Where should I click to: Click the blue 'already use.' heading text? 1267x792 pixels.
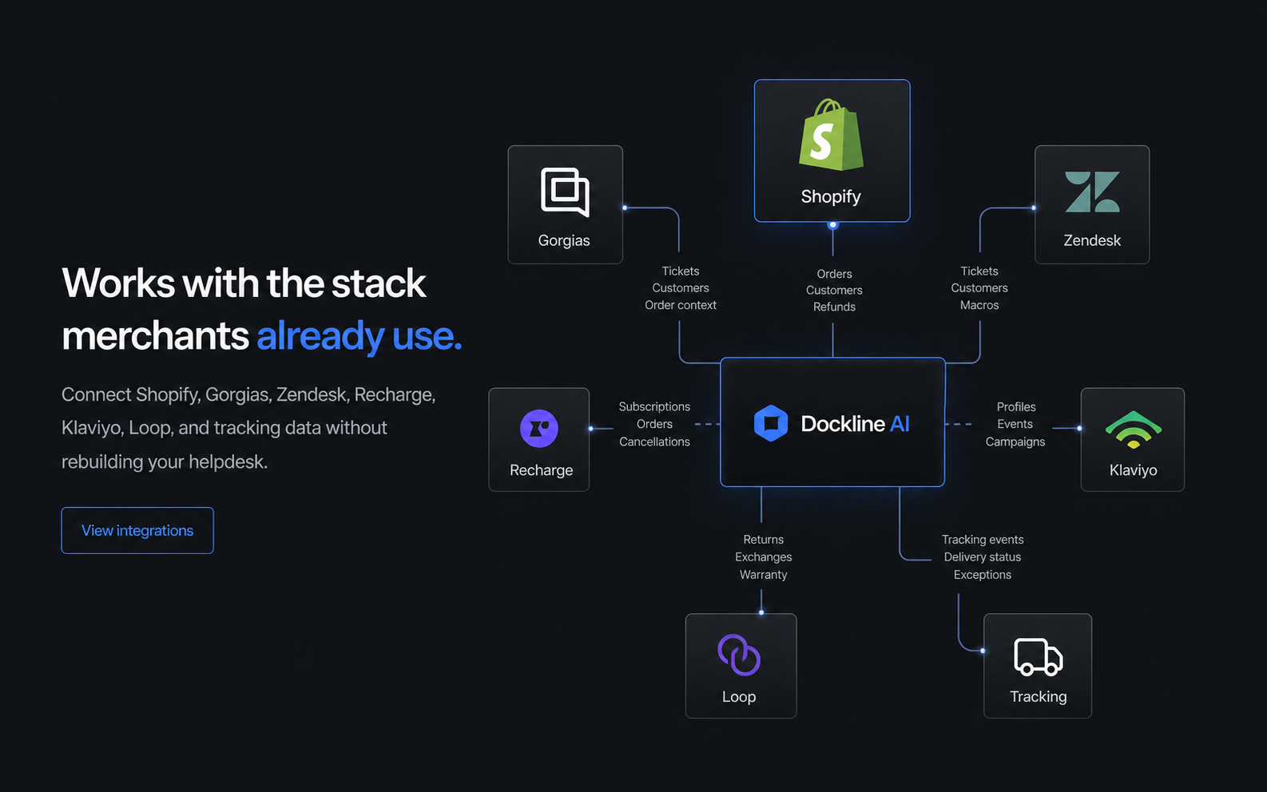coord(359,336)
